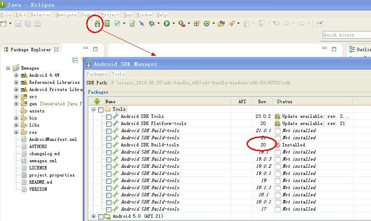
Task: Expand the src folder node
Action: (x=16, y=96)
